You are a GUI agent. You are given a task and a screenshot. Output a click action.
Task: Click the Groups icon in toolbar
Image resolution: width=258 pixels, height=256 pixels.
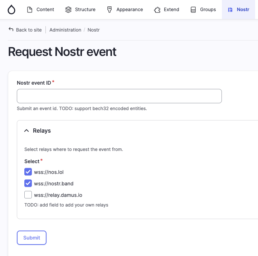[193, 10]
